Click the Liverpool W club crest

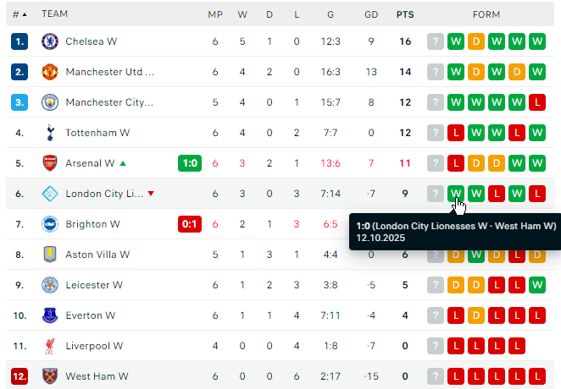(x=50, y=346)
